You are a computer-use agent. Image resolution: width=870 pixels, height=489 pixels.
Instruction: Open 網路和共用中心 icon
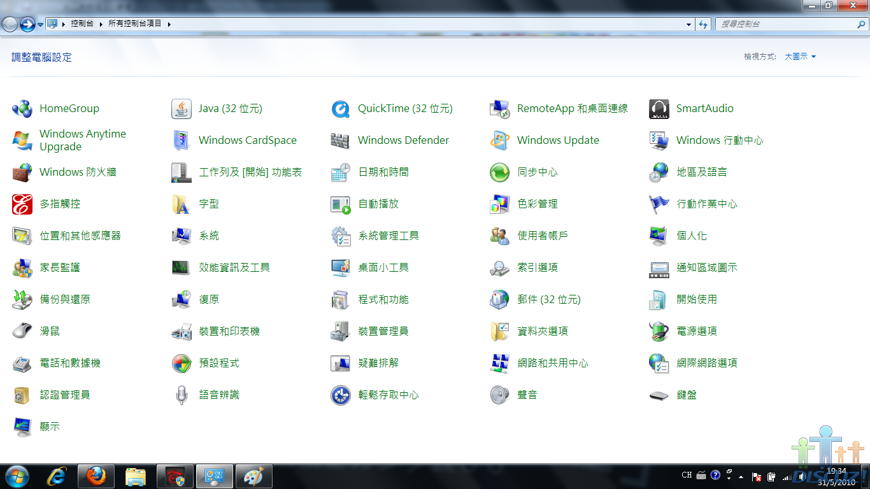500,364
